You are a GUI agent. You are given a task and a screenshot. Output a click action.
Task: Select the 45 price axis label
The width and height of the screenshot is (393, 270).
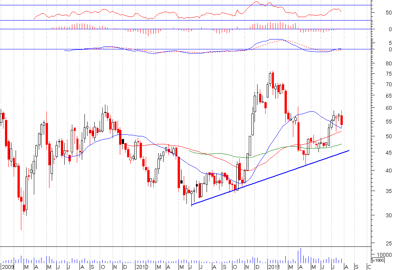coord(388,152)
